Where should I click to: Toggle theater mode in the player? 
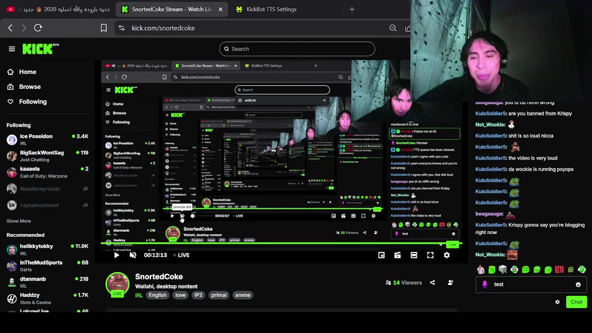[414, 255]
